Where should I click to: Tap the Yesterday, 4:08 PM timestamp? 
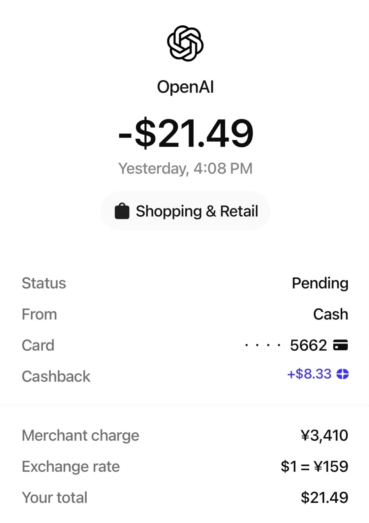tap(185, 168)
